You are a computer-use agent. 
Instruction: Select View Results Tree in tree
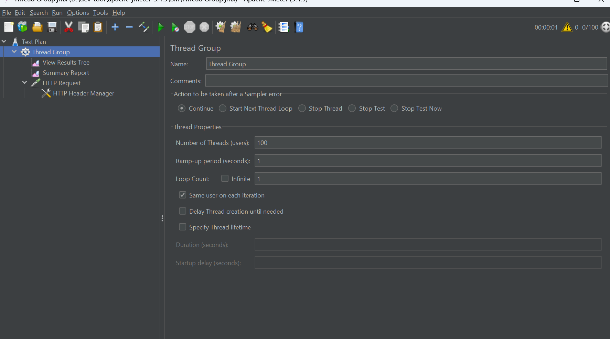(66, 63)
